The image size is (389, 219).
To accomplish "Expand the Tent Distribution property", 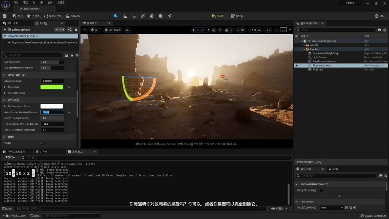I will [x=5, y=93].
